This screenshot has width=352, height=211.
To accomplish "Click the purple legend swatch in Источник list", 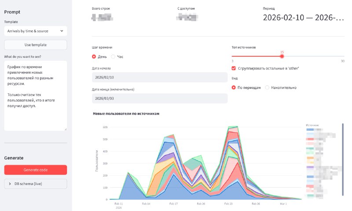I will [x=310, y=168].
